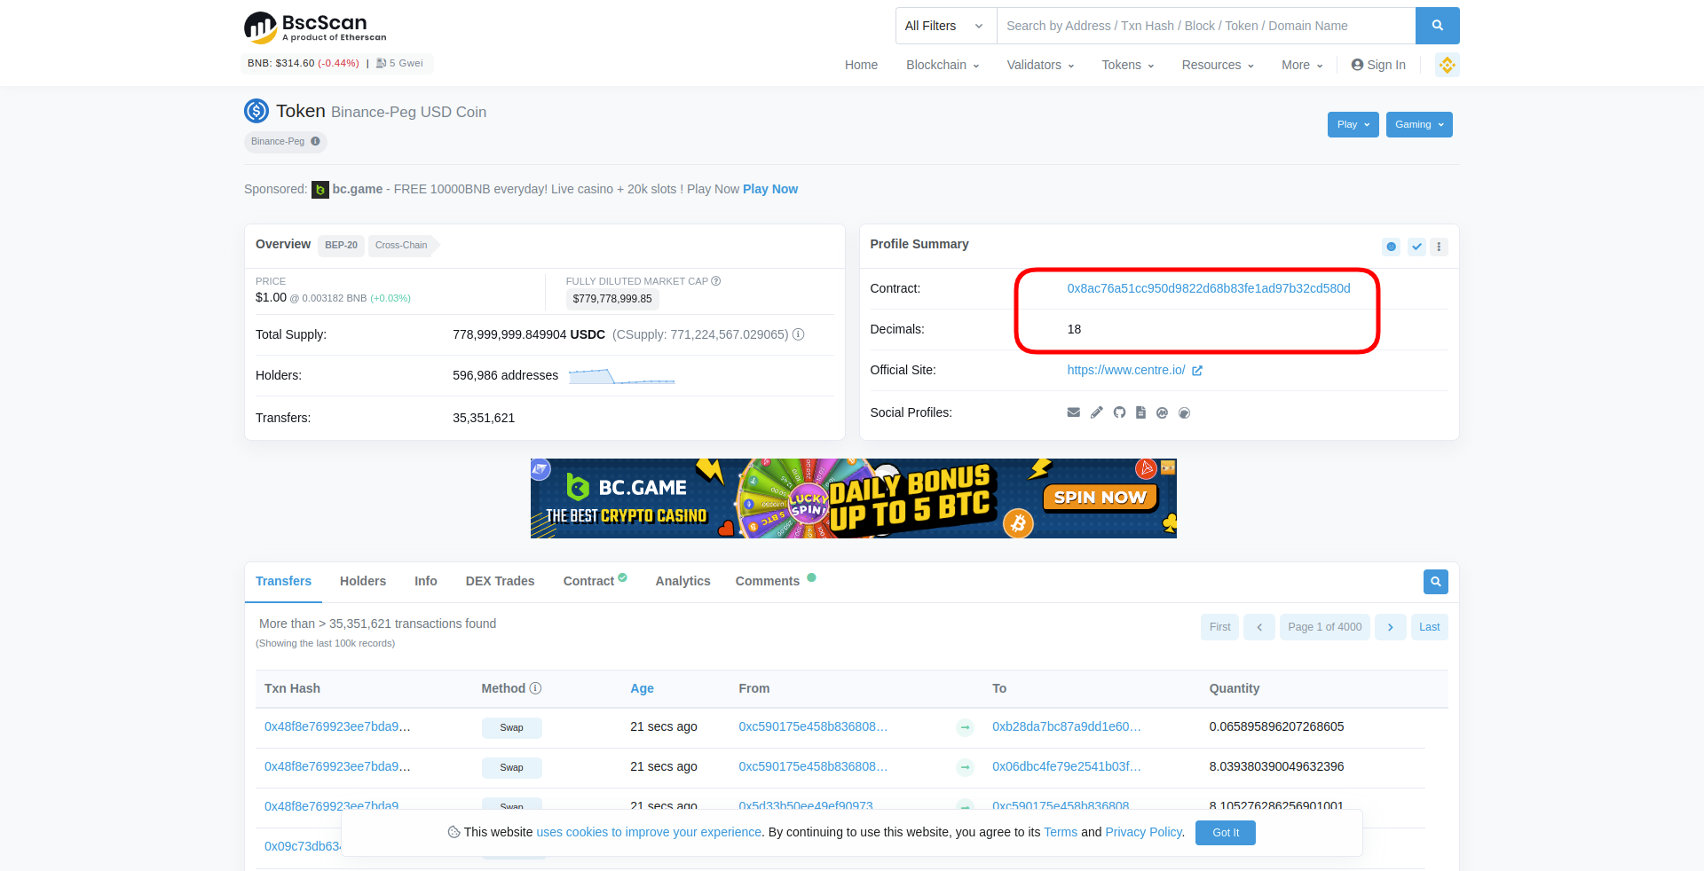Click the token reputation face icon
Screen dimensions: 1704x871
pyautogui.click(x=1392, y=247)
